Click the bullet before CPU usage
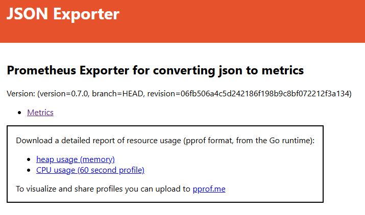 pos(29,170)
